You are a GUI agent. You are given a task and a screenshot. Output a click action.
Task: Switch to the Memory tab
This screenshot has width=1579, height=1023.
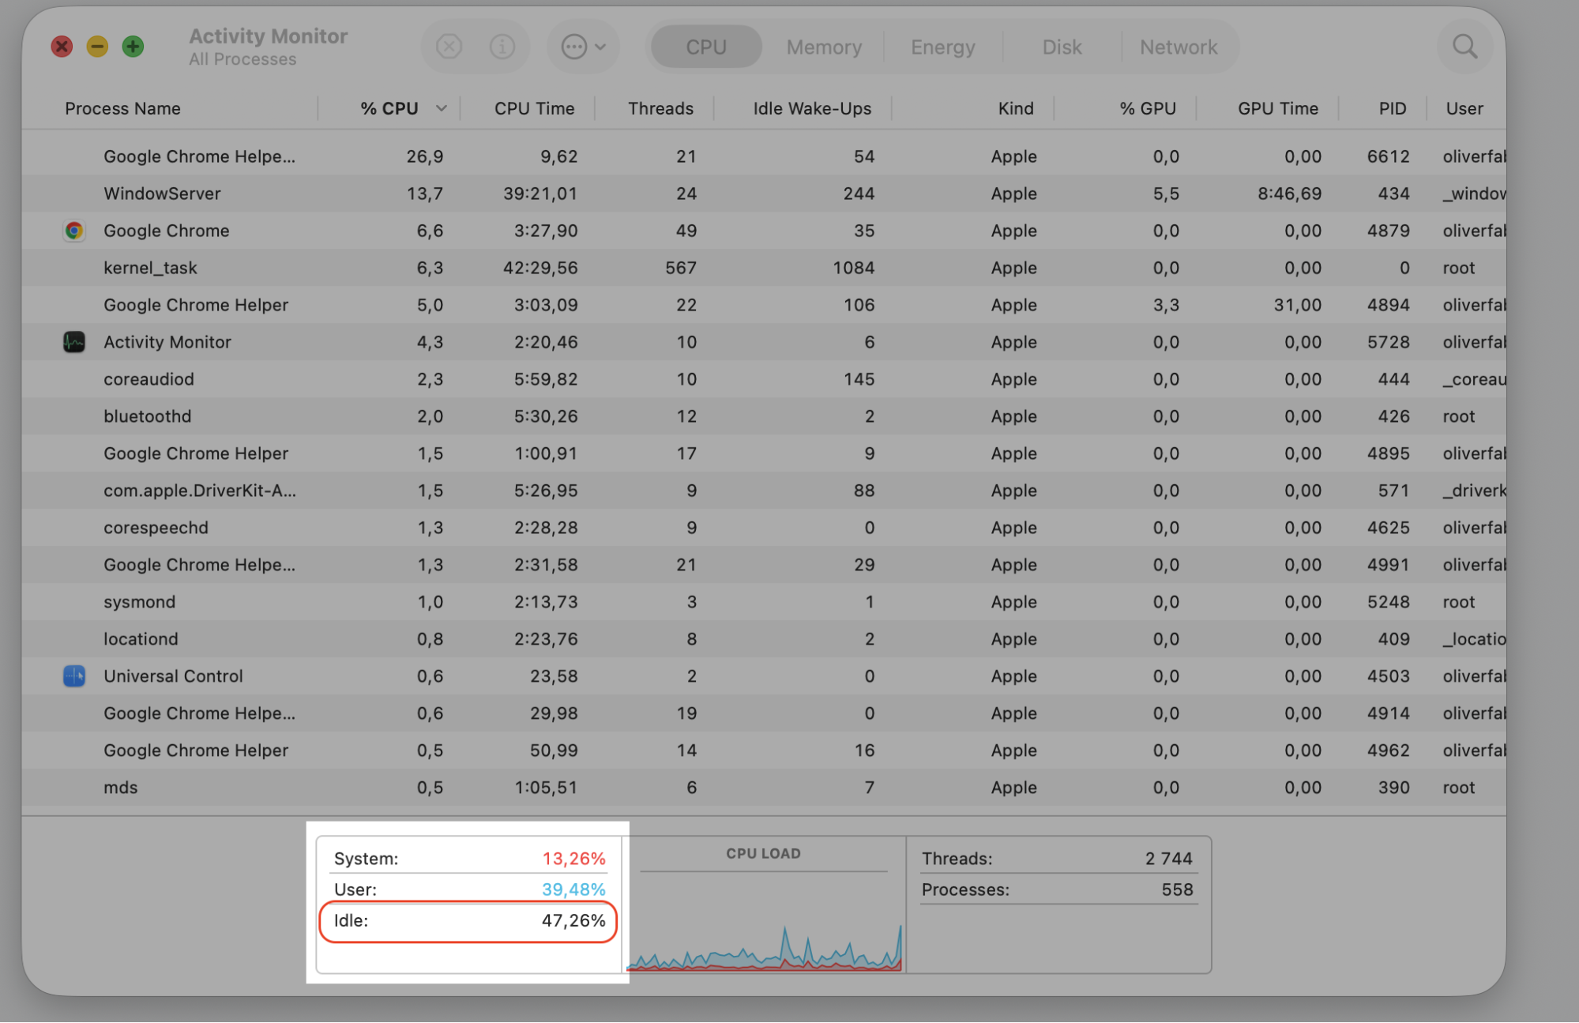[824, 47]
